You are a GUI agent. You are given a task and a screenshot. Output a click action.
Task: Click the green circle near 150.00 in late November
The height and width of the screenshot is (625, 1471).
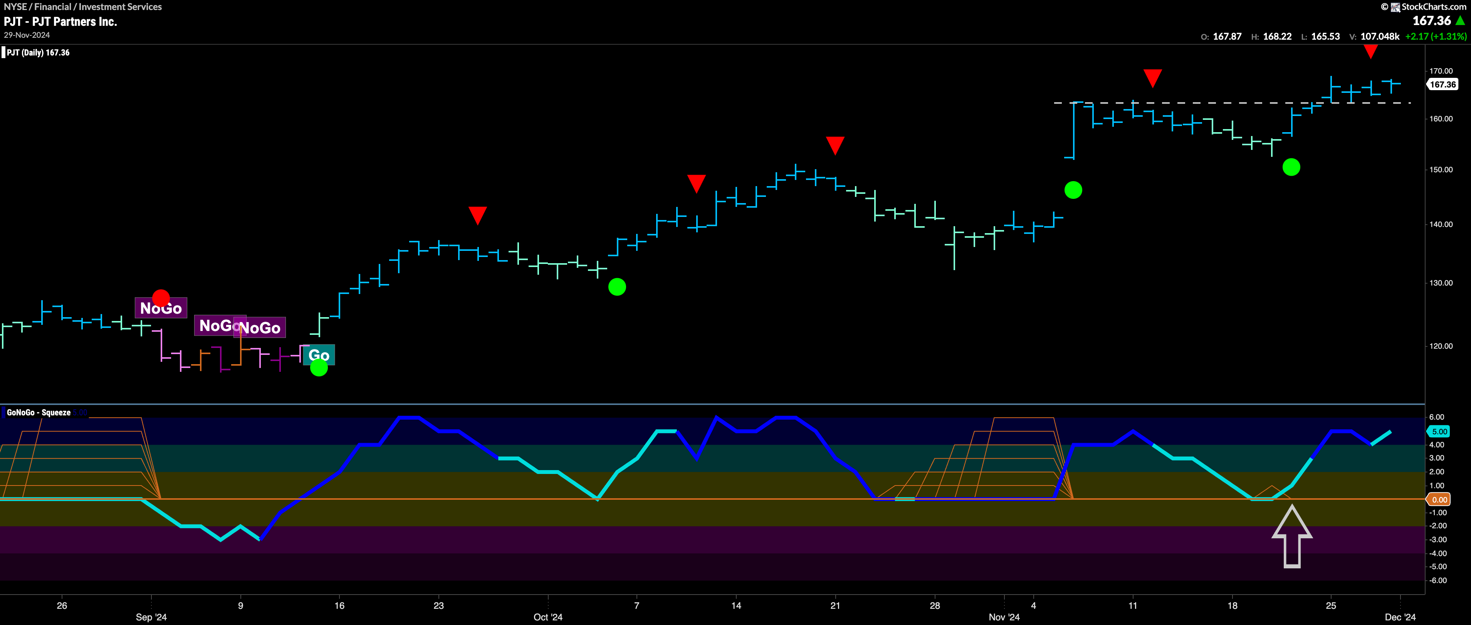click(1291, 167)
